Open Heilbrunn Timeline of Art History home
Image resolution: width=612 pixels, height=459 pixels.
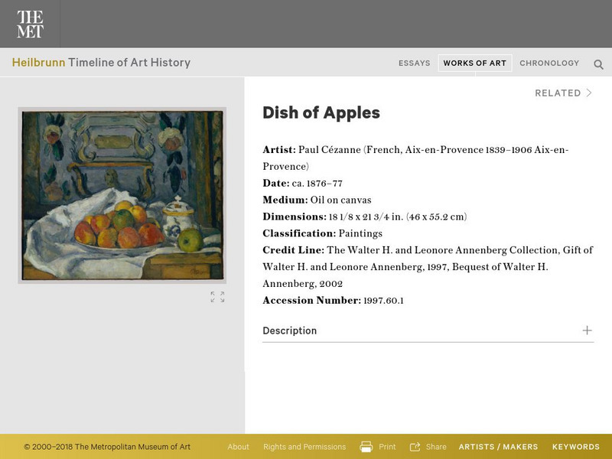click(x=101, y=63)
